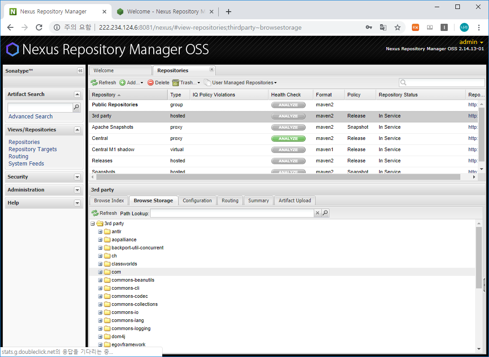Refresh the Browse Storage tree

pos(104,213)
